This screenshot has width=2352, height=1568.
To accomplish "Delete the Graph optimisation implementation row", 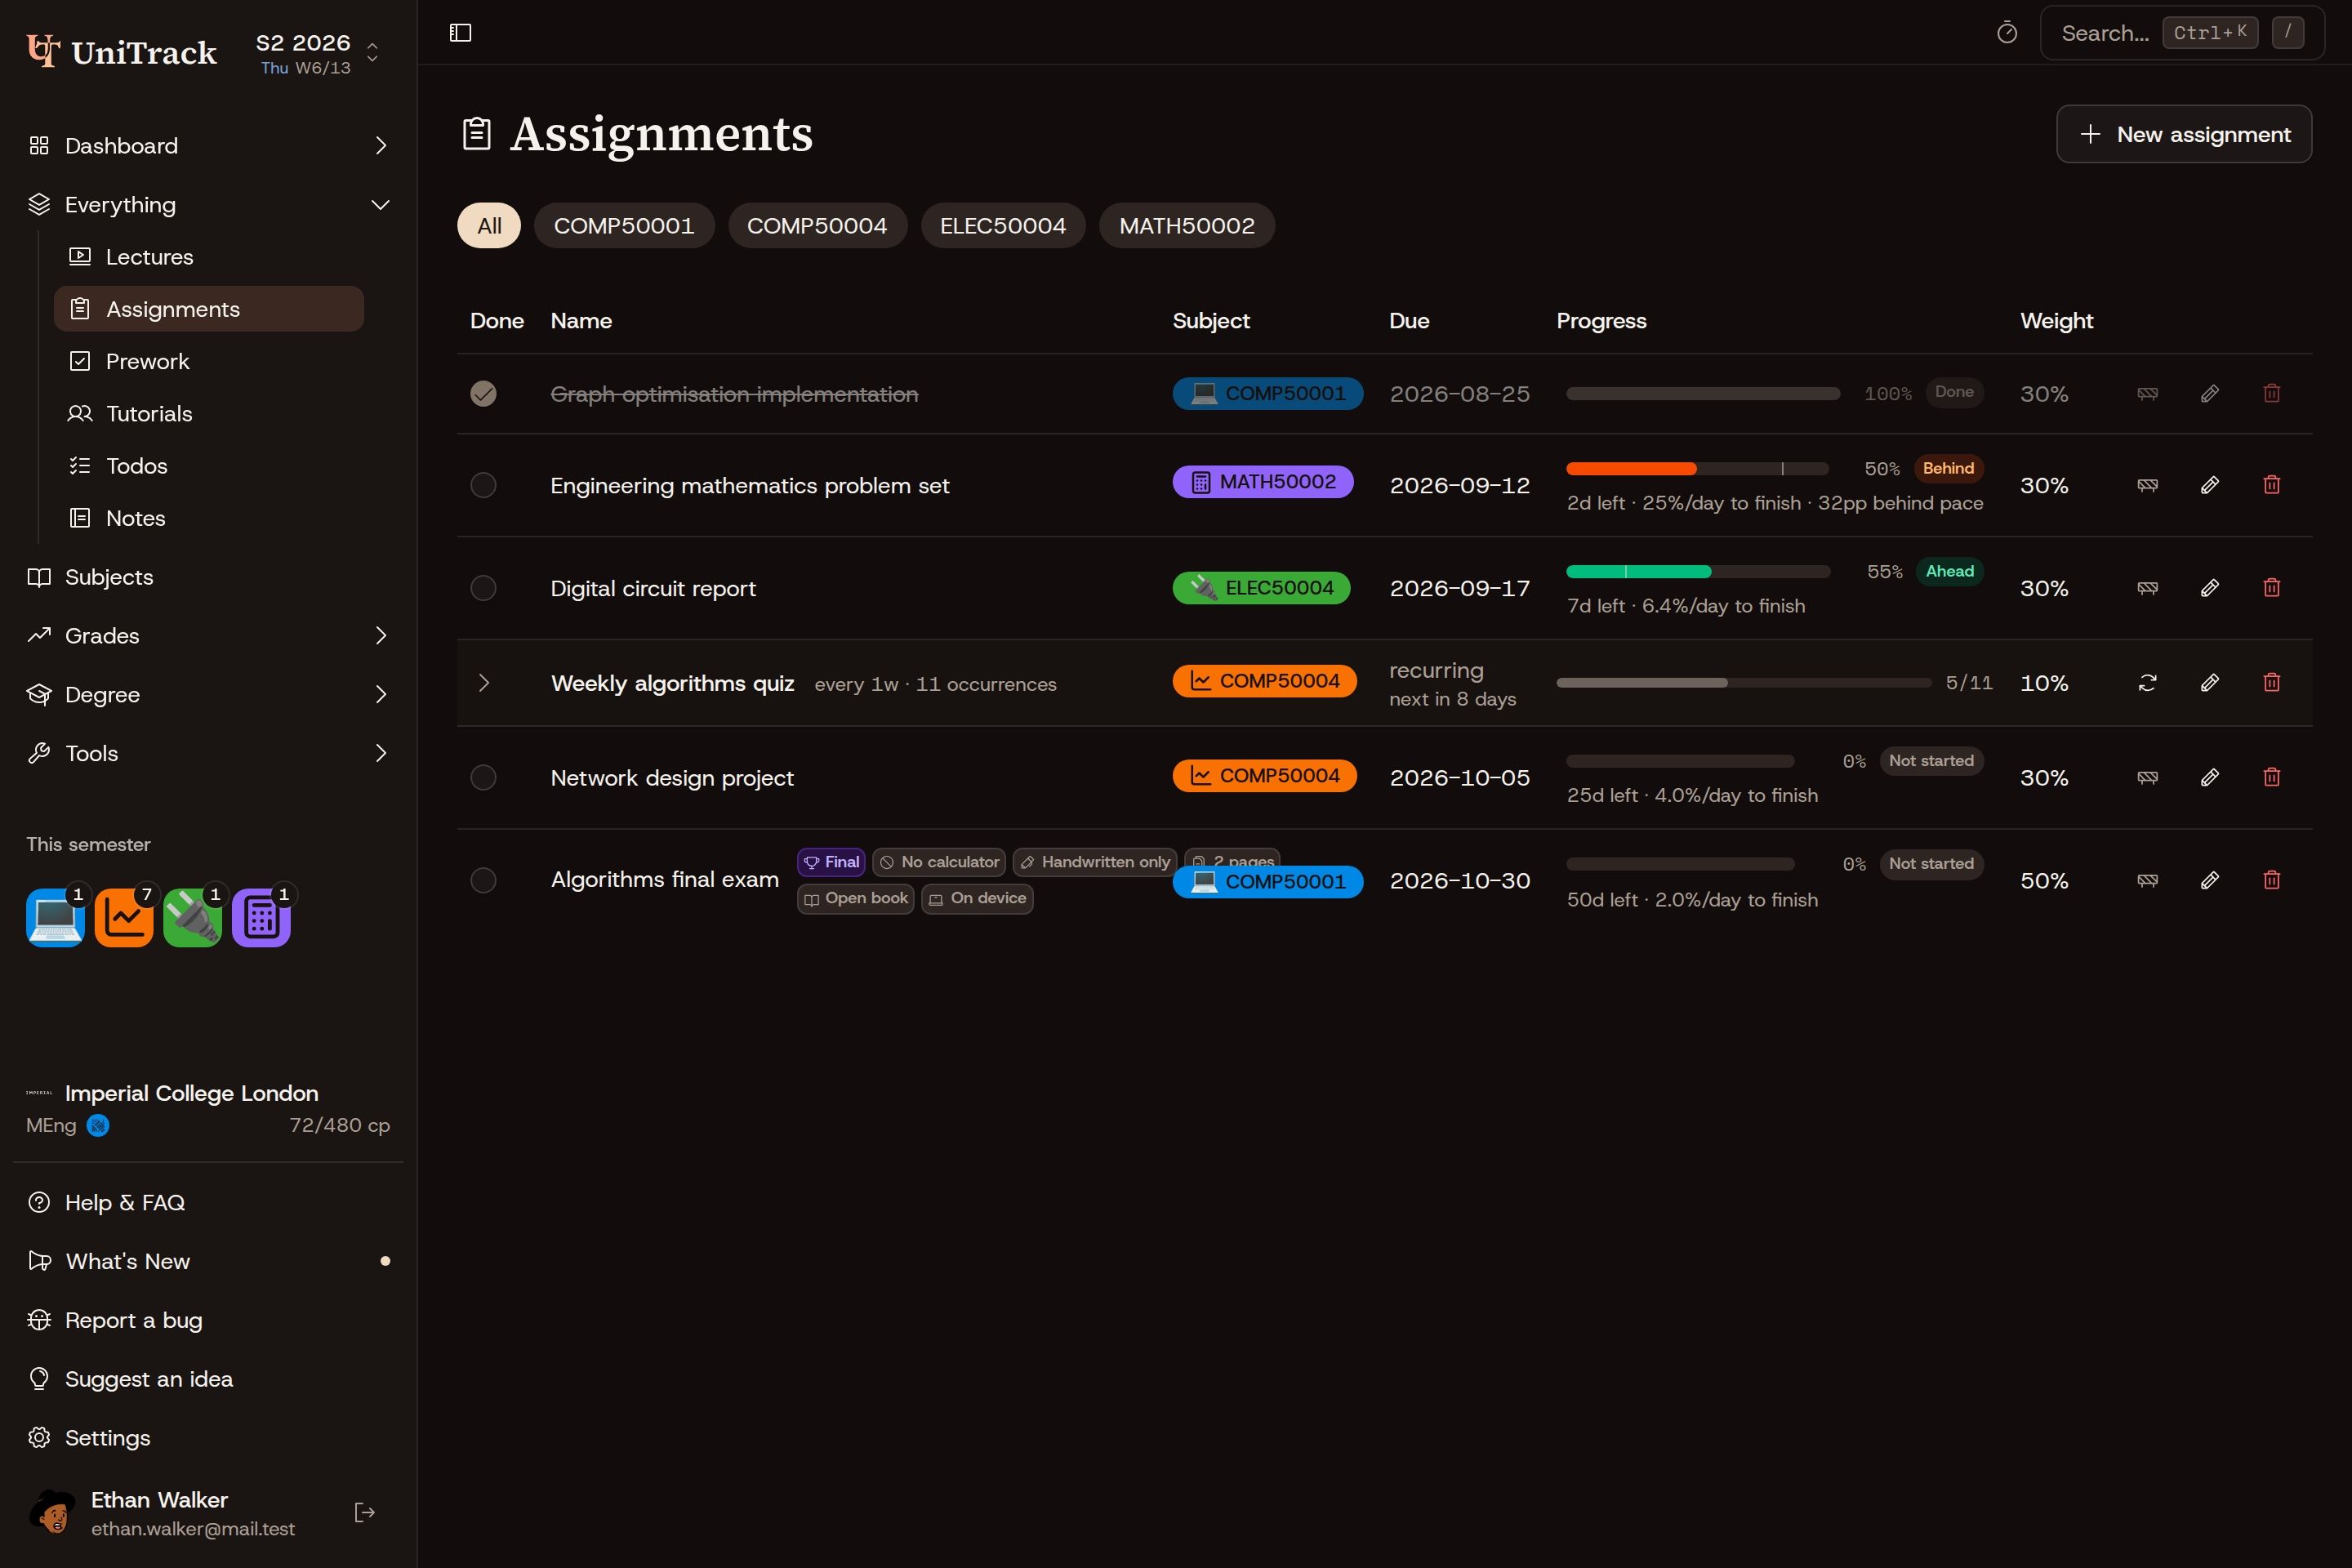I will click(2271, 393).
